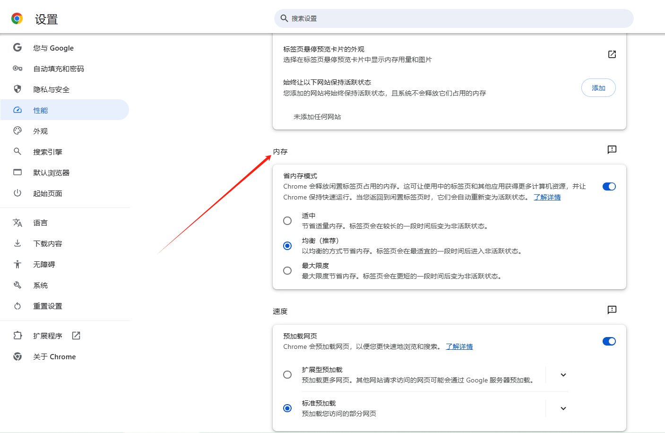
Task: Click the wrench icon beside 系统
Action: (x=17, y=285)
